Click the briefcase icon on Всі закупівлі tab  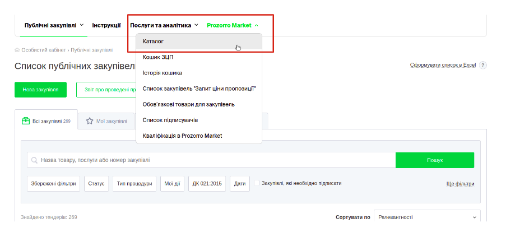(25, 120)
